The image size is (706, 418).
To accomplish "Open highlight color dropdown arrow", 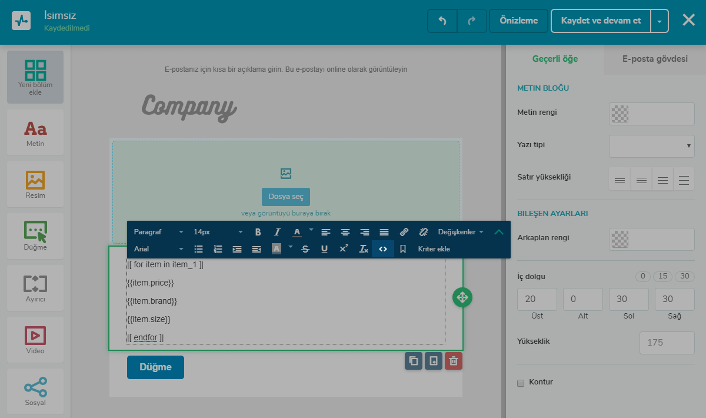I will [291, 247].
